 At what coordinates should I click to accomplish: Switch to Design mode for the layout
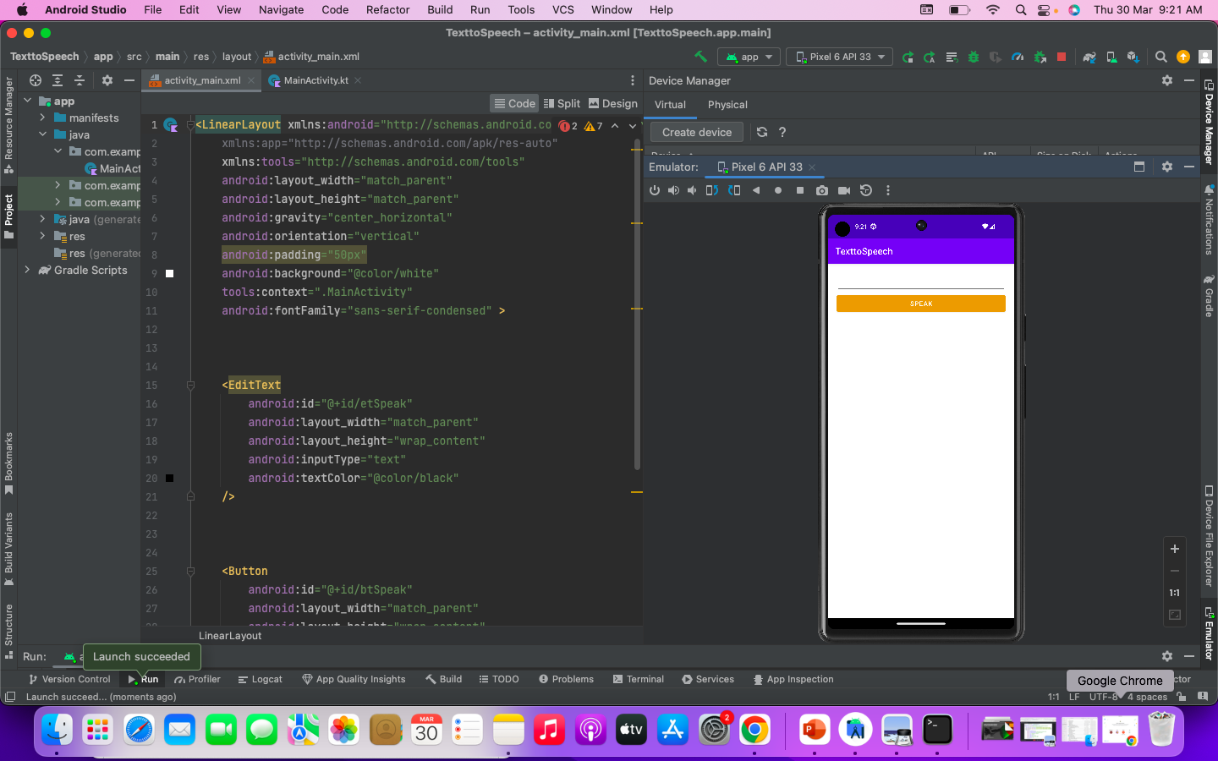[x=615, y=102]
